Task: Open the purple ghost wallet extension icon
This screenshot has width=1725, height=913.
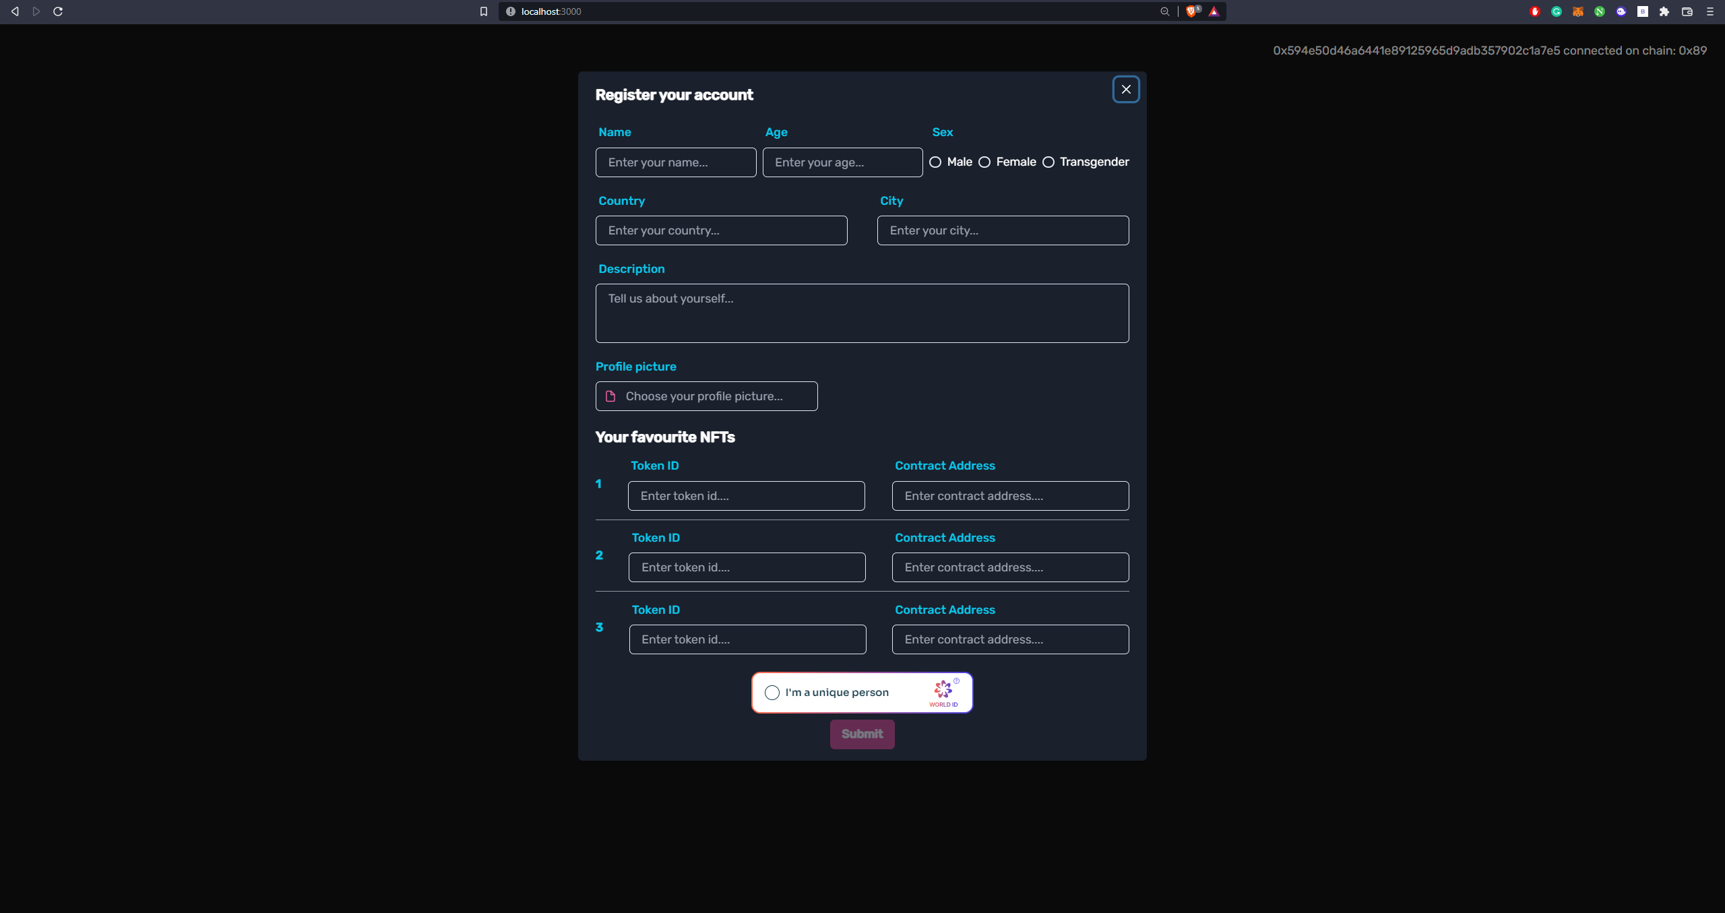Action: coord(1621,11)
